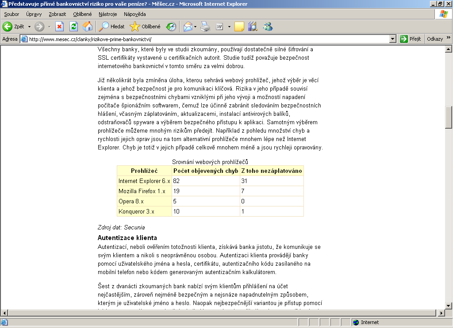Launch the Messenger people icon
This screenshot has height=328, width=453.
coord(268,27)
